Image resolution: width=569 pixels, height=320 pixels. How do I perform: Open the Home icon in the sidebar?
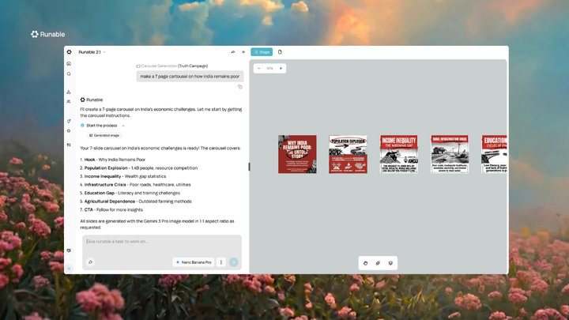(x=69, y=63)
